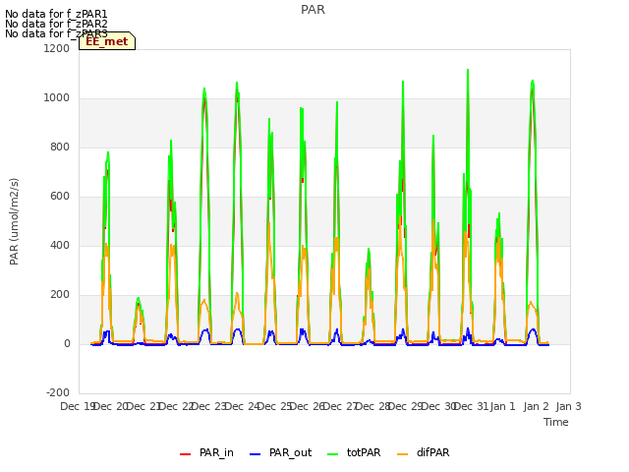Click the small totPAR peak on Dec 20

coord(139,299)
